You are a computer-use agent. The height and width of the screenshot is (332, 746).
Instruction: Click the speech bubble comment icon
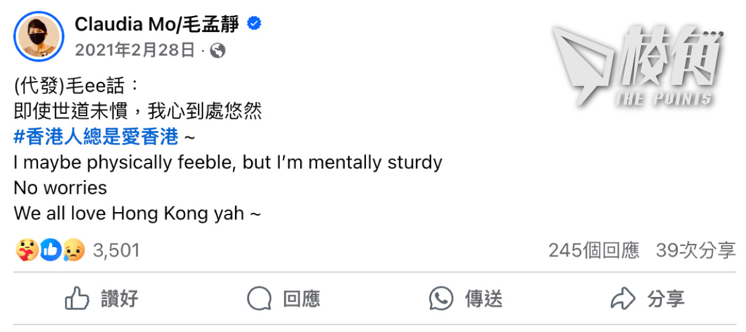(259, 299)
